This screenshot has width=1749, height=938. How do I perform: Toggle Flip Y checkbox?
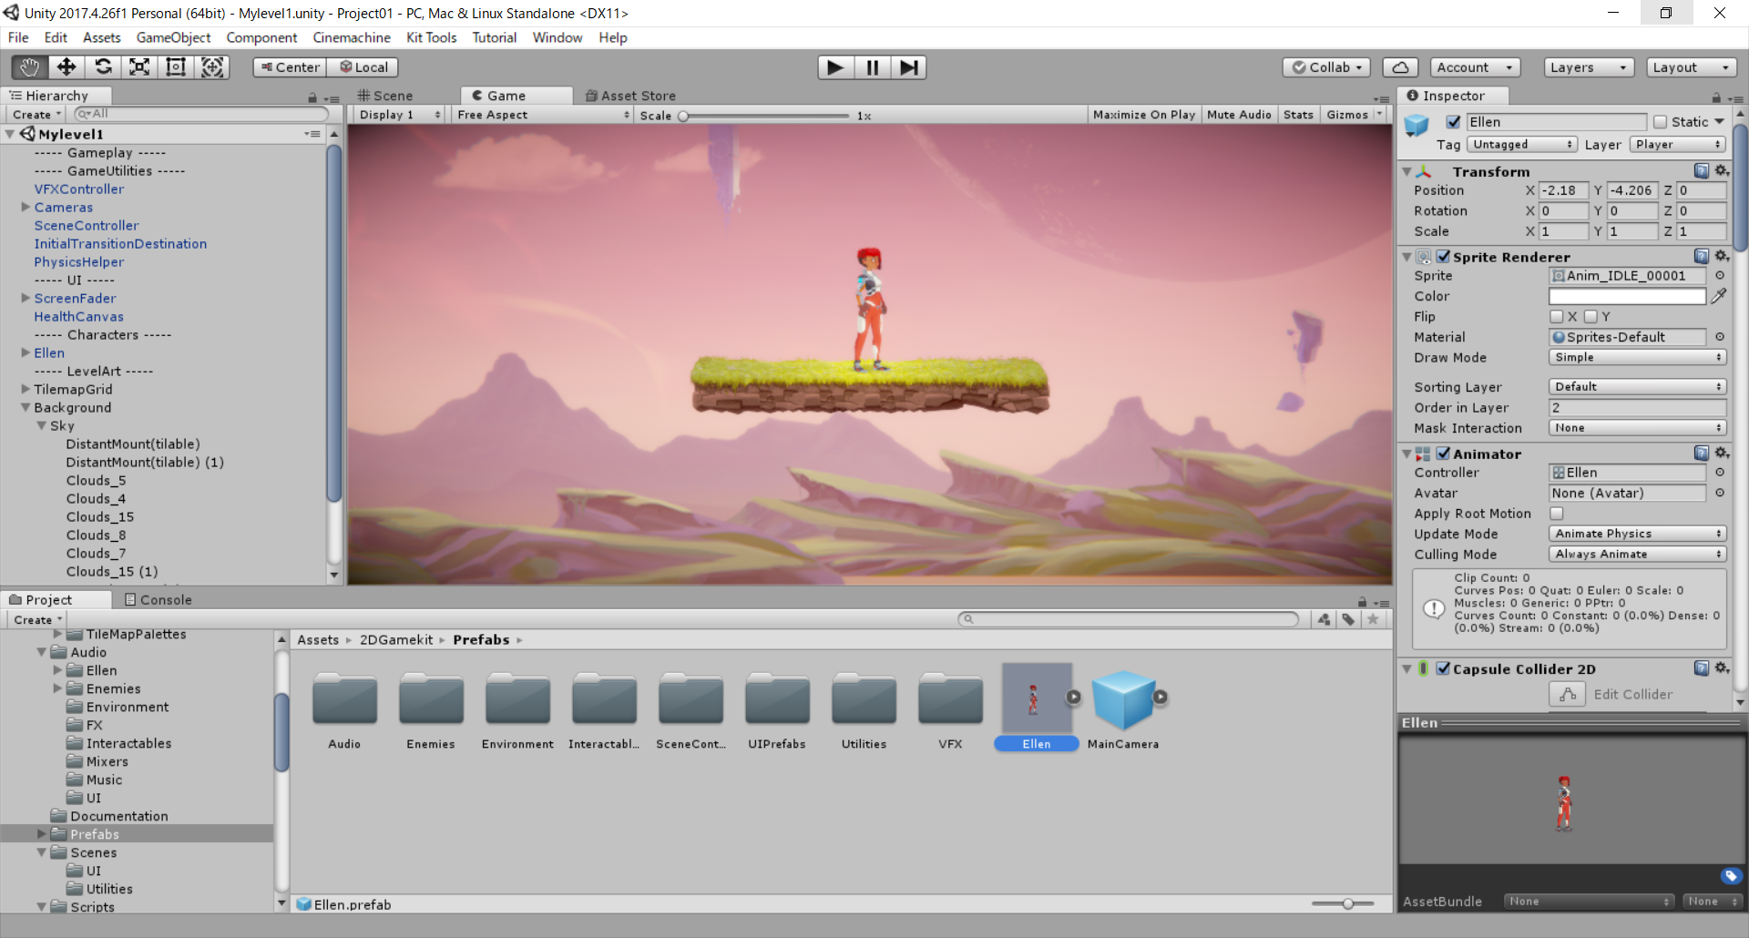[x=1590, y=317]
